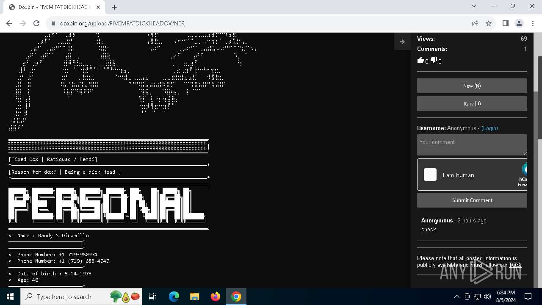This screenshot has width=542, height=305.
Task: Open the TOS link
Action: 514,265
